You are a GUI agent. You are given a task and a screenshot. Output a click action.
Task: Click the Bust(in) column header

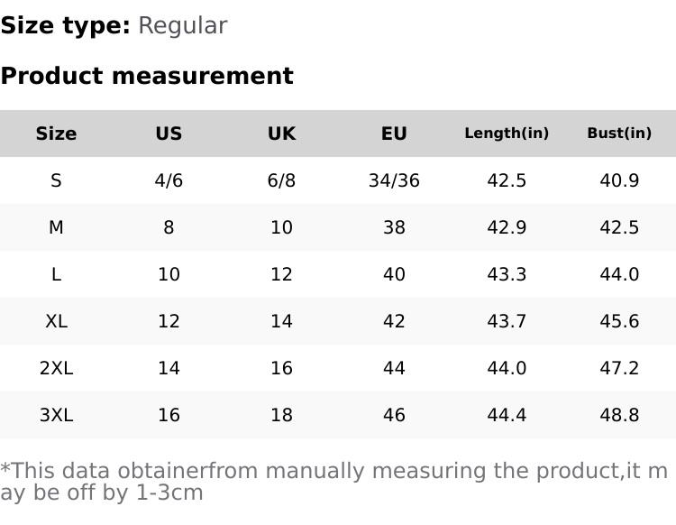619,134
